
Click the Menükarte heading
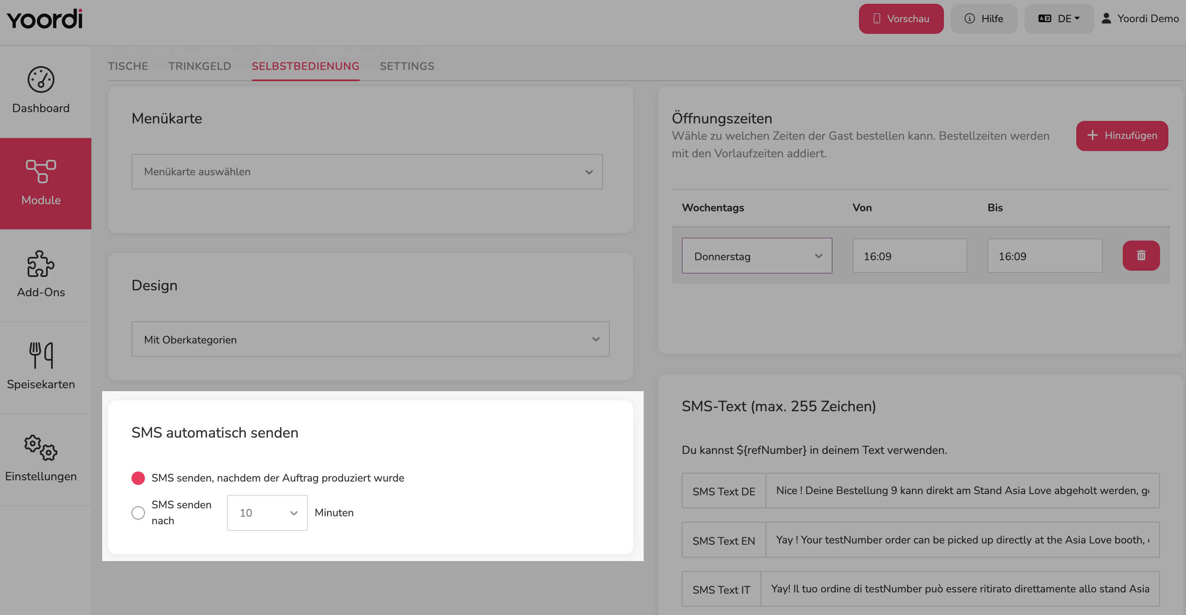[x=167, y=118]
